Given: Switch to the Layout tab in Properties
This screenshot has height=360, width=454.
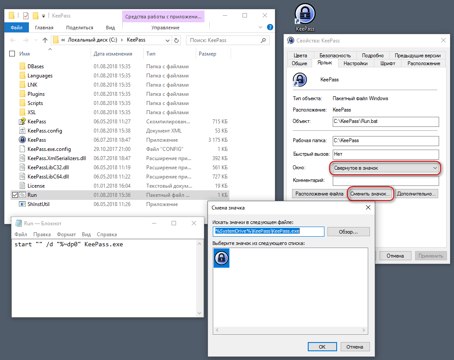Looking at the screenshot, I should point(424,63).
